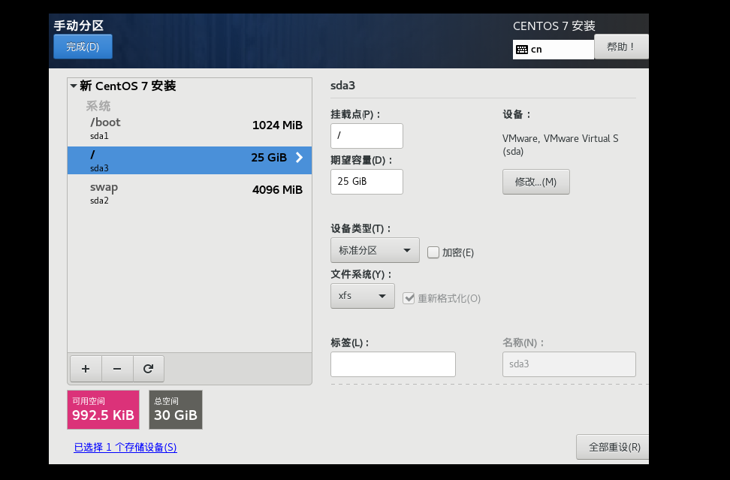The height and width of the screenshot is (480, 730).
Task: Select the / sda3 partition row
Action: [189, 161]
